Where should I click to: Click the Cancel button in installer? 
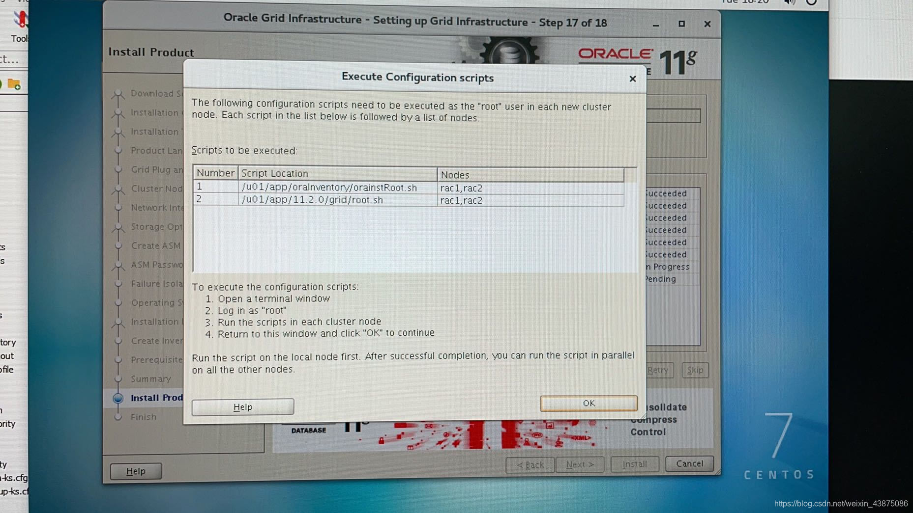(x=689, y=463)
